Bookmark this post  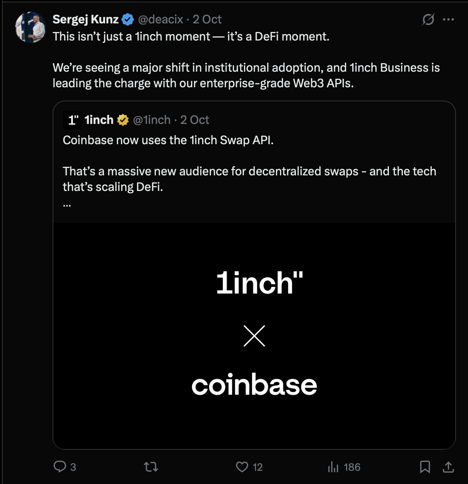[425, 466]
